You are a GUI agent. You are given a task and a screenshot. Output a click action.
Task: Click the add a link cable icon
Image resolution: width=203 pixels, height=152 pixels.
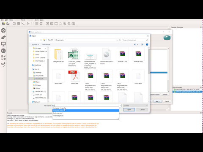(3, 64)
